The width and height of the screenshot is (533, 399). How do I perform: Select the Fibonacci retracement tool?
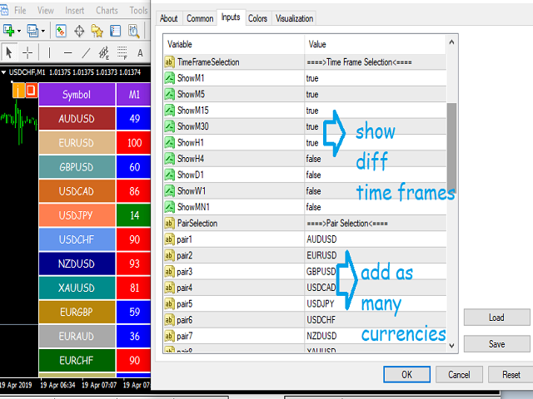[x=122, y=53]
